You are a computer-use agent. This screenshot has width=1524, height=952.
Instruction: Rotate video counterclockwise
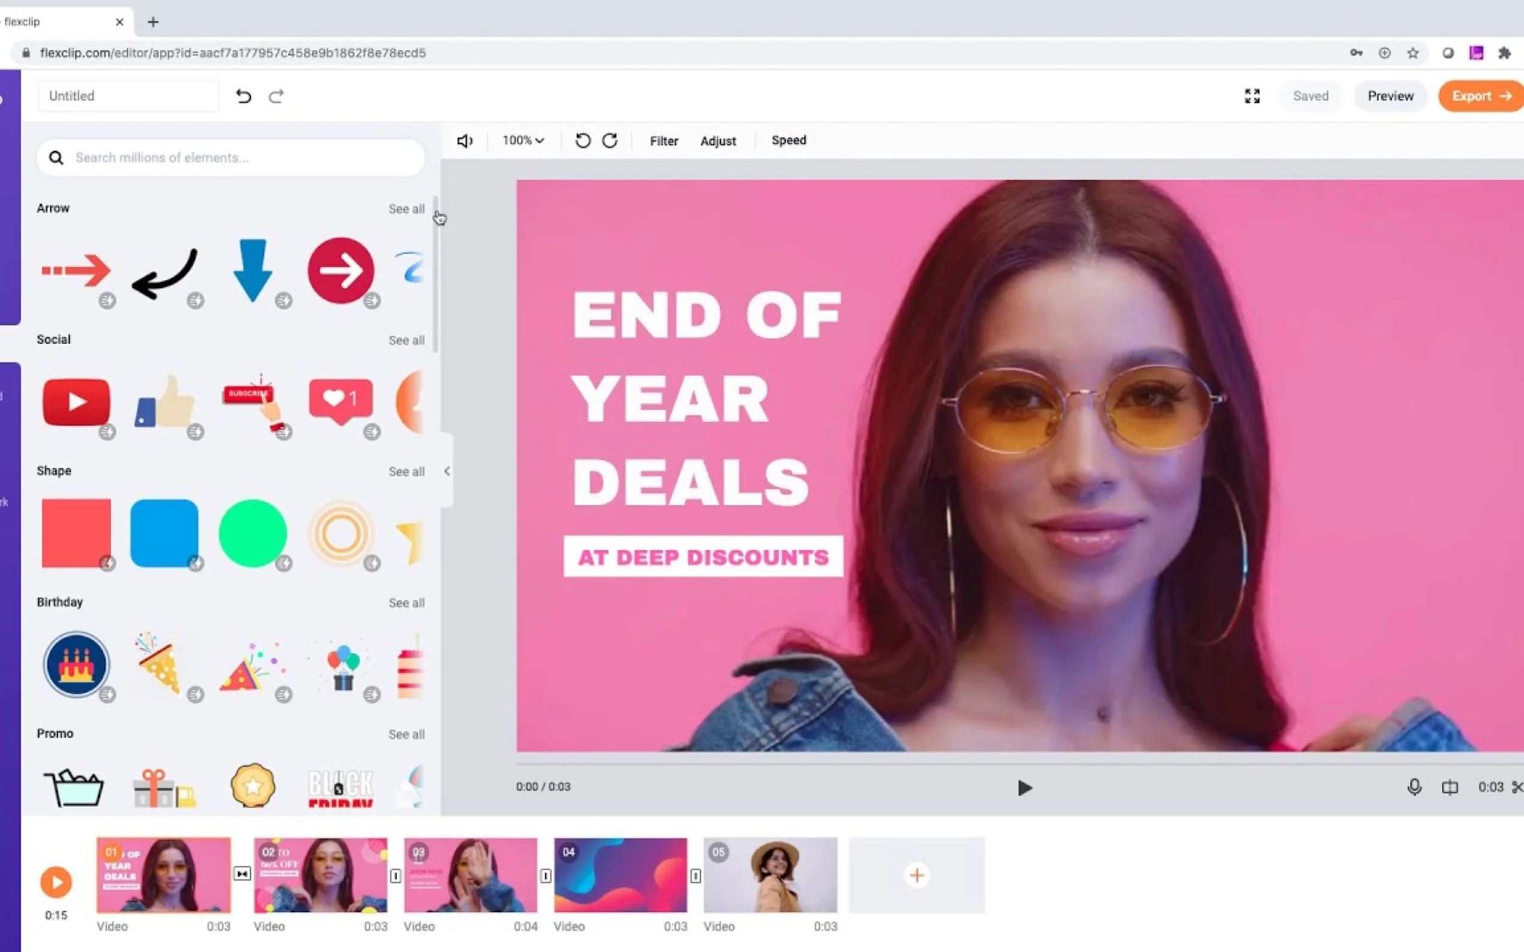coord(583,140)
